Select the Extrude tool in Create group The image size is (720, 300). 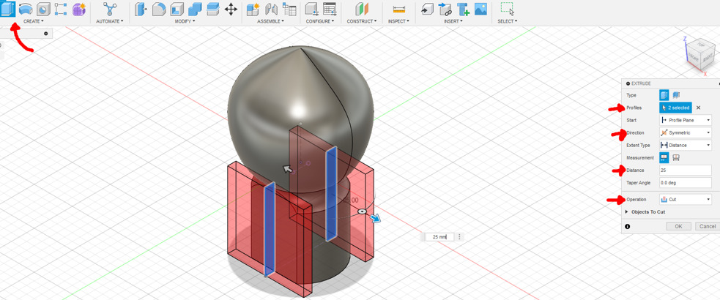tap(7, 9)
